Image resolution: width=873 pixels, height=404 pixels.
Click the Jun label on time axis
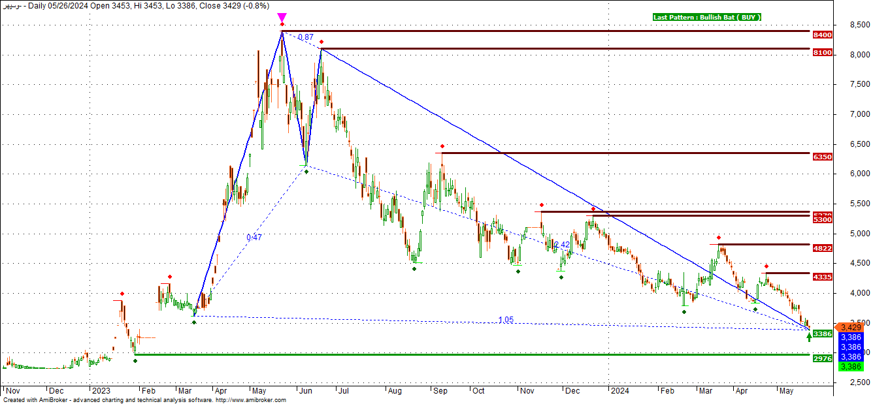[305, 391]
